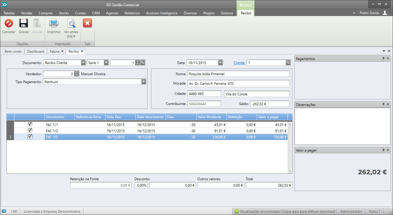
Task: Toggle the FAC 1/2 invoice checkbox
Action: (30, 130)
